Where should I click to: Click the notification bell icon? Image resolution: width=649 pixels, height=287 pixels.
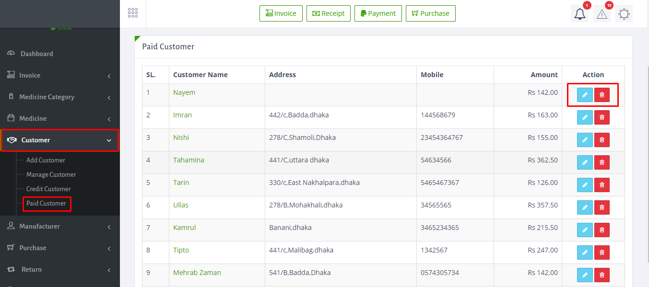click(580, 14)
